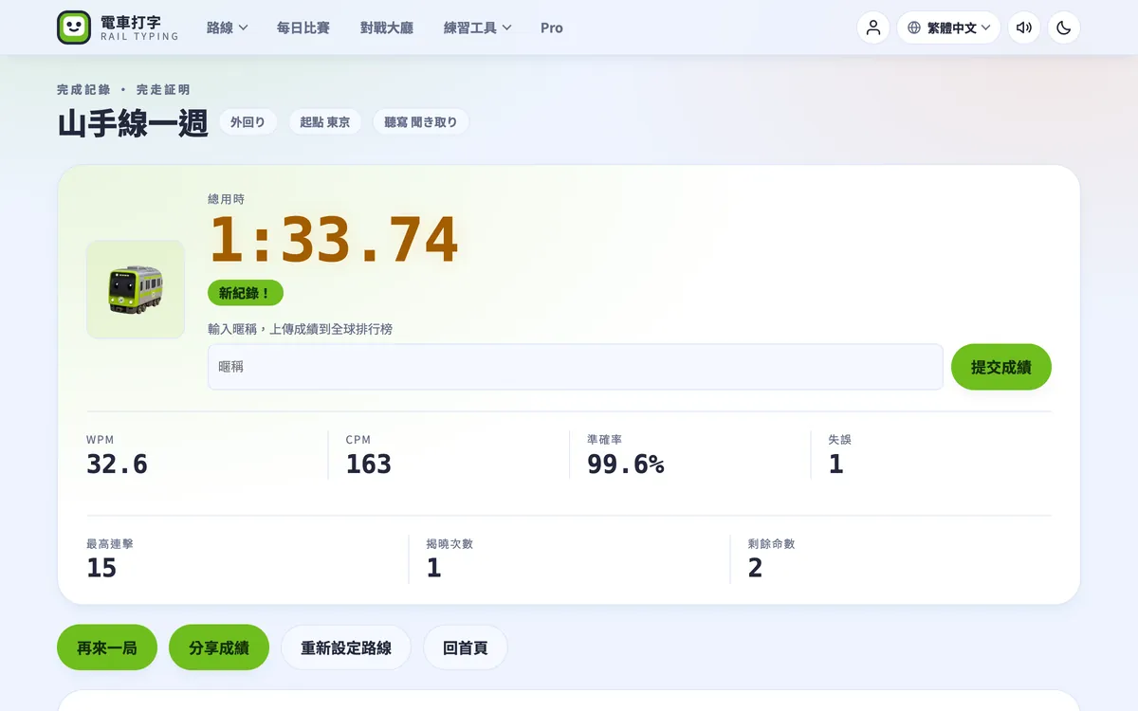Submit score with 提交成績 button

[1001, 367]
